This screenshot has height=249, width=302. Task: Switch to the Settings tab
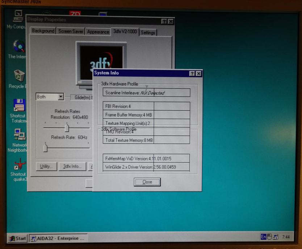pyautogui.click(x=148, y=32)
